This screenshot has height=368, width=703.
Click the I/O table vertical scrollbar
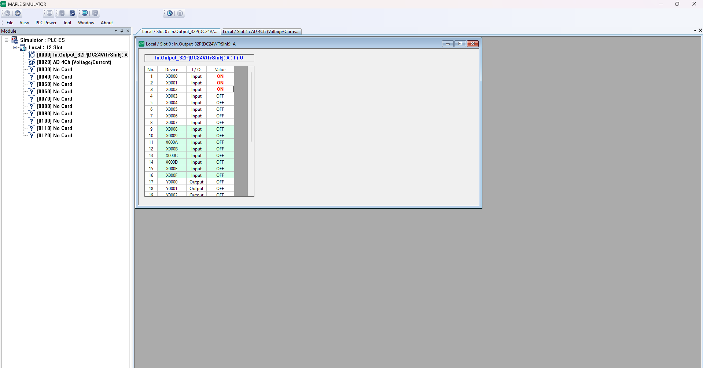point(251,106)
